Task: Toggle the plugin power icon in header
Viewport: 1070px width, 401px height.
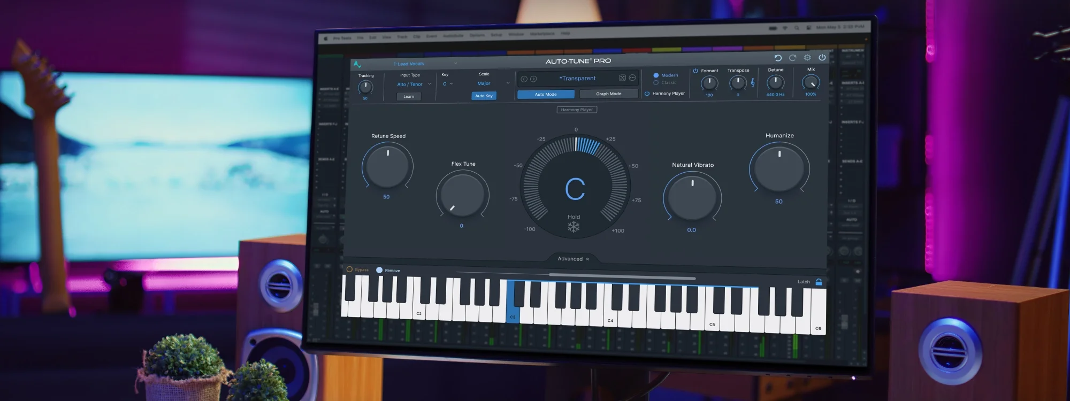Action: click(822, 57)
